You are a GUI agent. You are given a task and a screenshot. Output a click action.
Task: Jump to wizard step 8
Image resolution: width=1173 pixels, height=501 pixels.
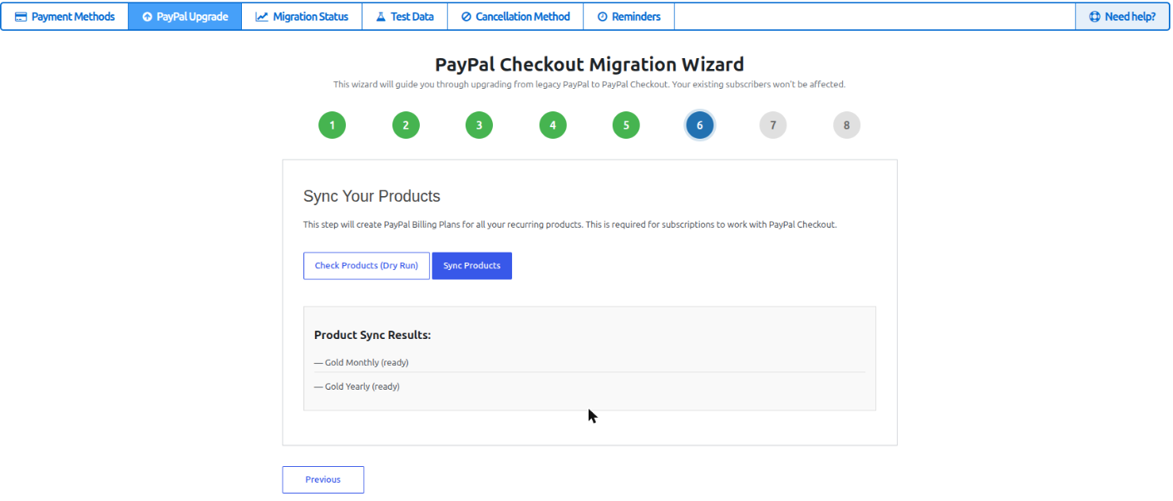pos(847,125)
